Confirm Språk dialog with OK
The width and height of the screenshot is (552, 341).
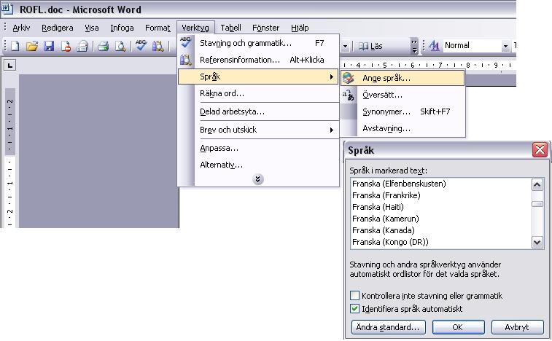(458, 327)
